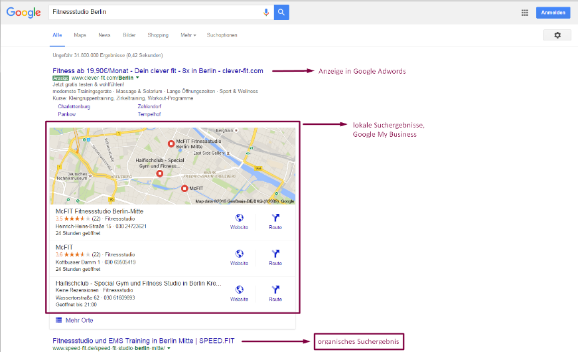The image size is (578, 352).
Task: Click Deutsches Technikmuseum map label
Action: pyautogui.click(x=72, y=176)
